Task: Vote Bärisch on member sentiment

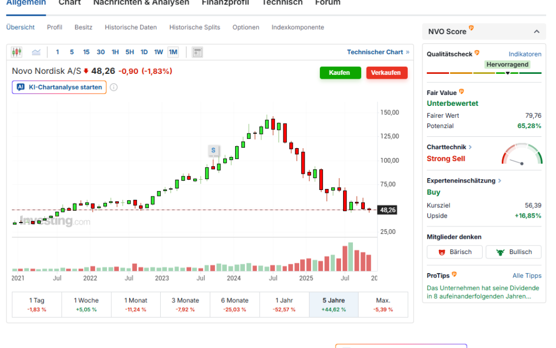Action: [454, 252]
